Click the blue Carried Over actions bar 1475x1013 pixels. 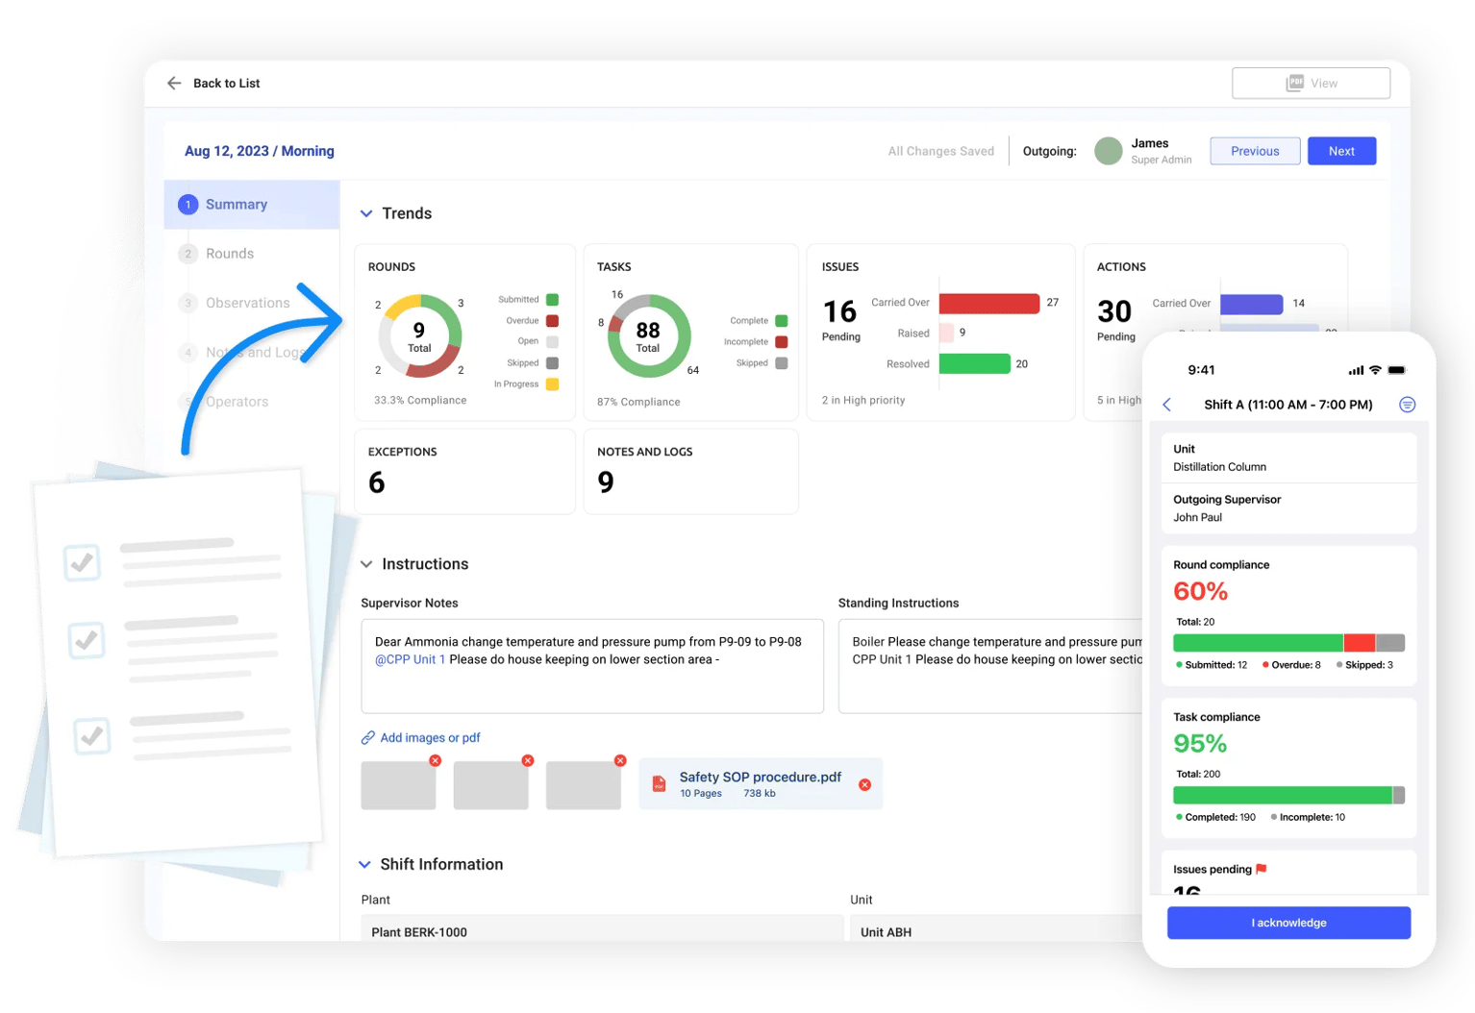coord(1251,304)
